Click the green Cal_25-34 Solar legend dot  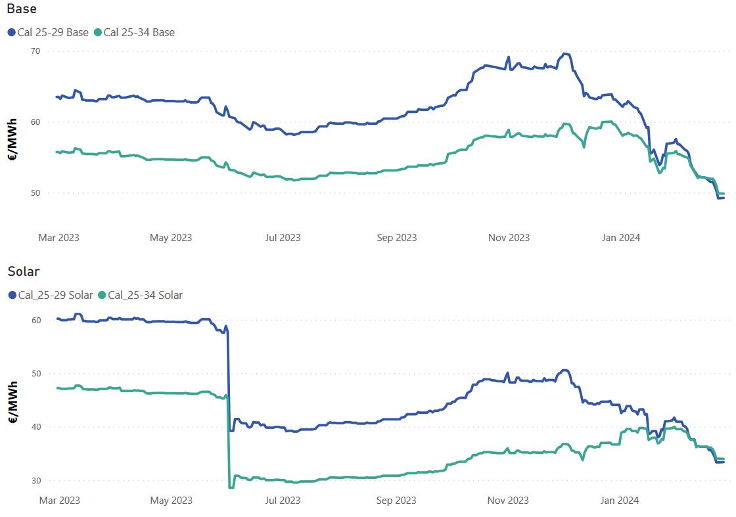102,296
